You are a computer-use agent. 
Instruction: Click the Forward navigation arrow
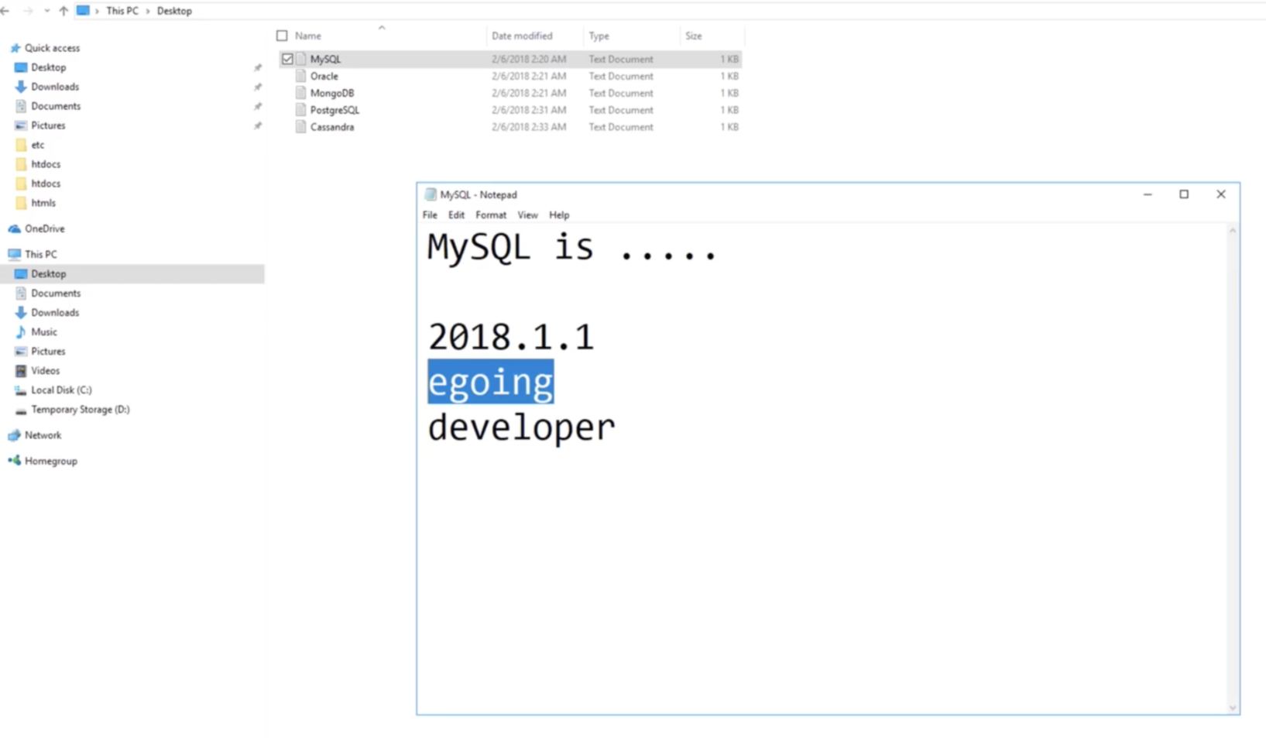coord(28,11)
